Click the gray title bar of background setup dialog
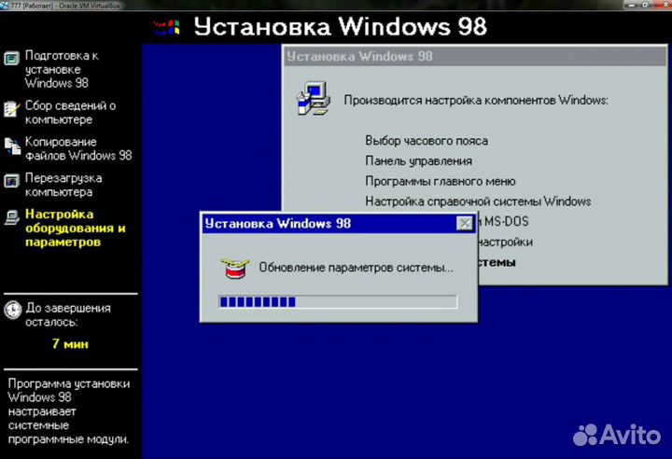The width and height of the screenshot is (672, 459). (475, 56)
